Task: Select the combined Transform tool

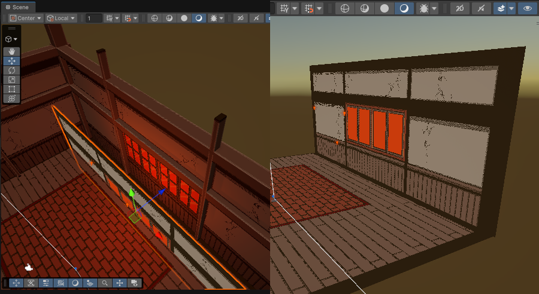Action: [x=12, y=99]
